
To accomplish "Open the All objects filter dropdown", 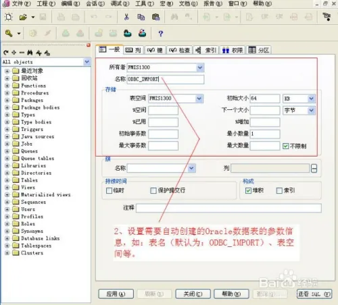I will pyautogui.click(x=87, y=62).
